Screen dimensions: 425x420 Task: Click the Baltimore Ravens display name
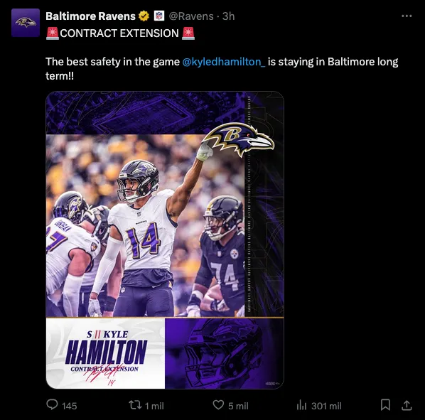[x=90, y=16]
